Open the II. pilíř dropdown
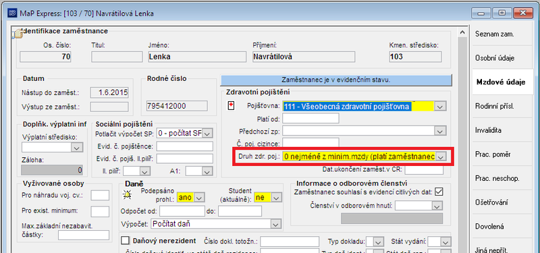540x253 pixels. (x=145, y=171)
